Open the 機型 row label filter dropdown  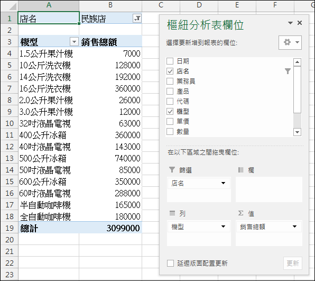[74, 42]
